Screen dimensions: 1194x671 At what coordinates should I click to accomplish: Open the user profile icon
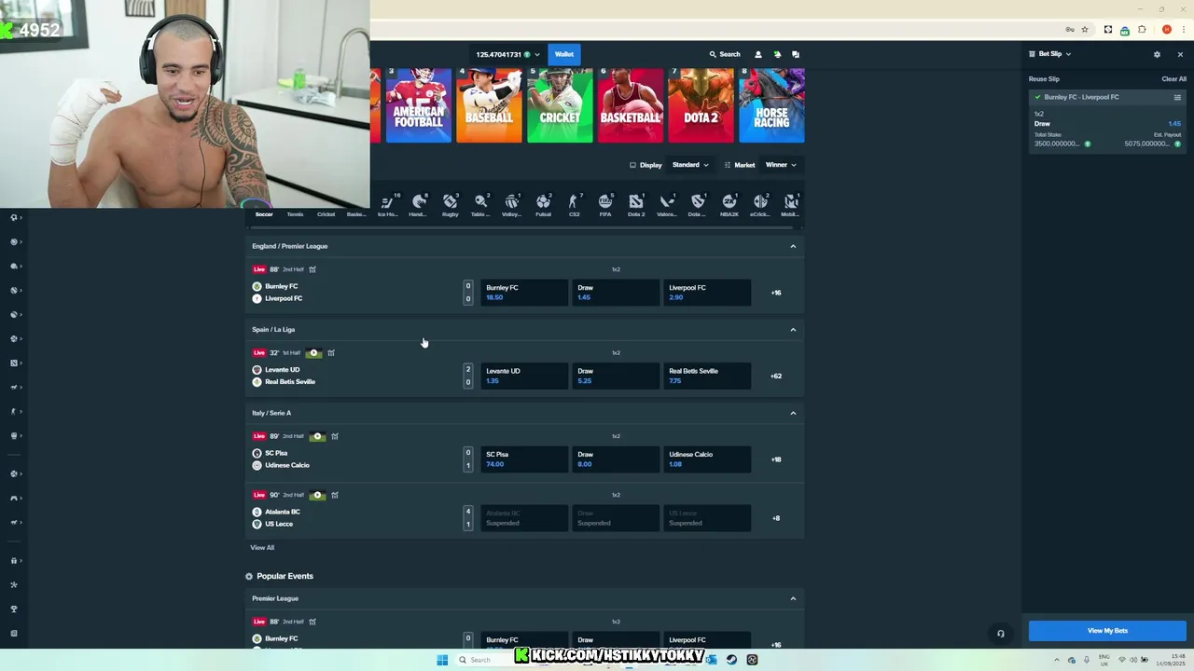pos(757,54)
